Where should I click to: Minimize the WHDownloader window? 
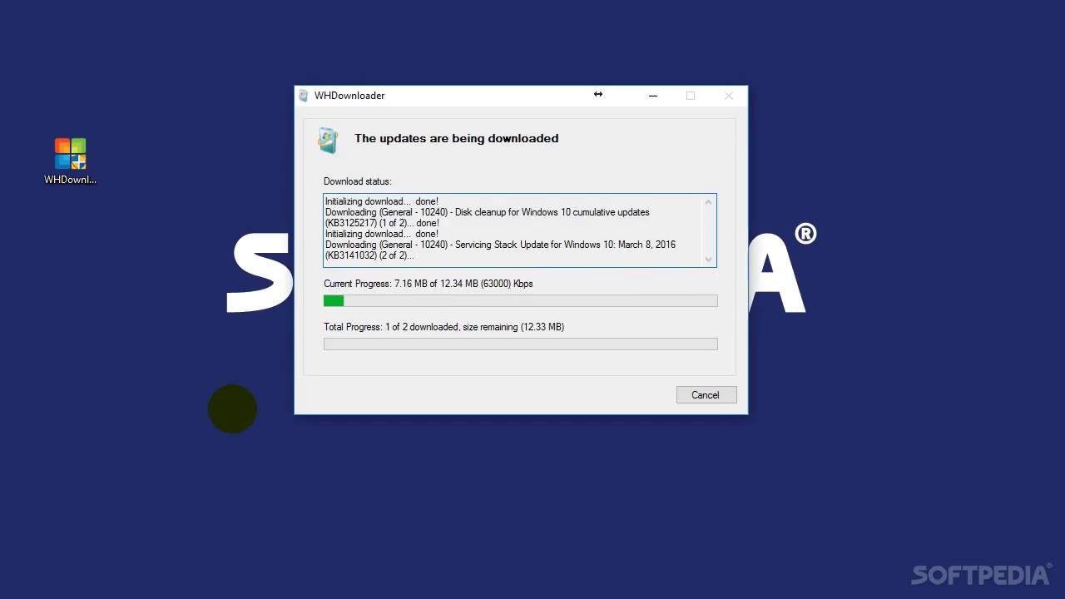[653, 96]
